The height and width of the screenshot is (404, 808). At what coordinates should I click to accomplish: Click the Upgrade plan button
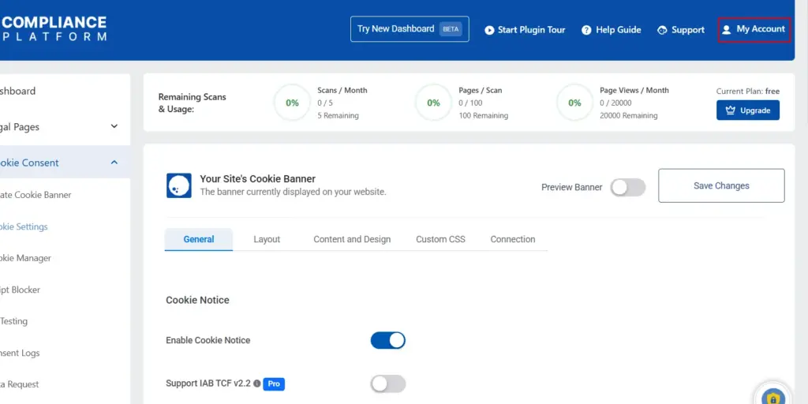pos(747,110)
